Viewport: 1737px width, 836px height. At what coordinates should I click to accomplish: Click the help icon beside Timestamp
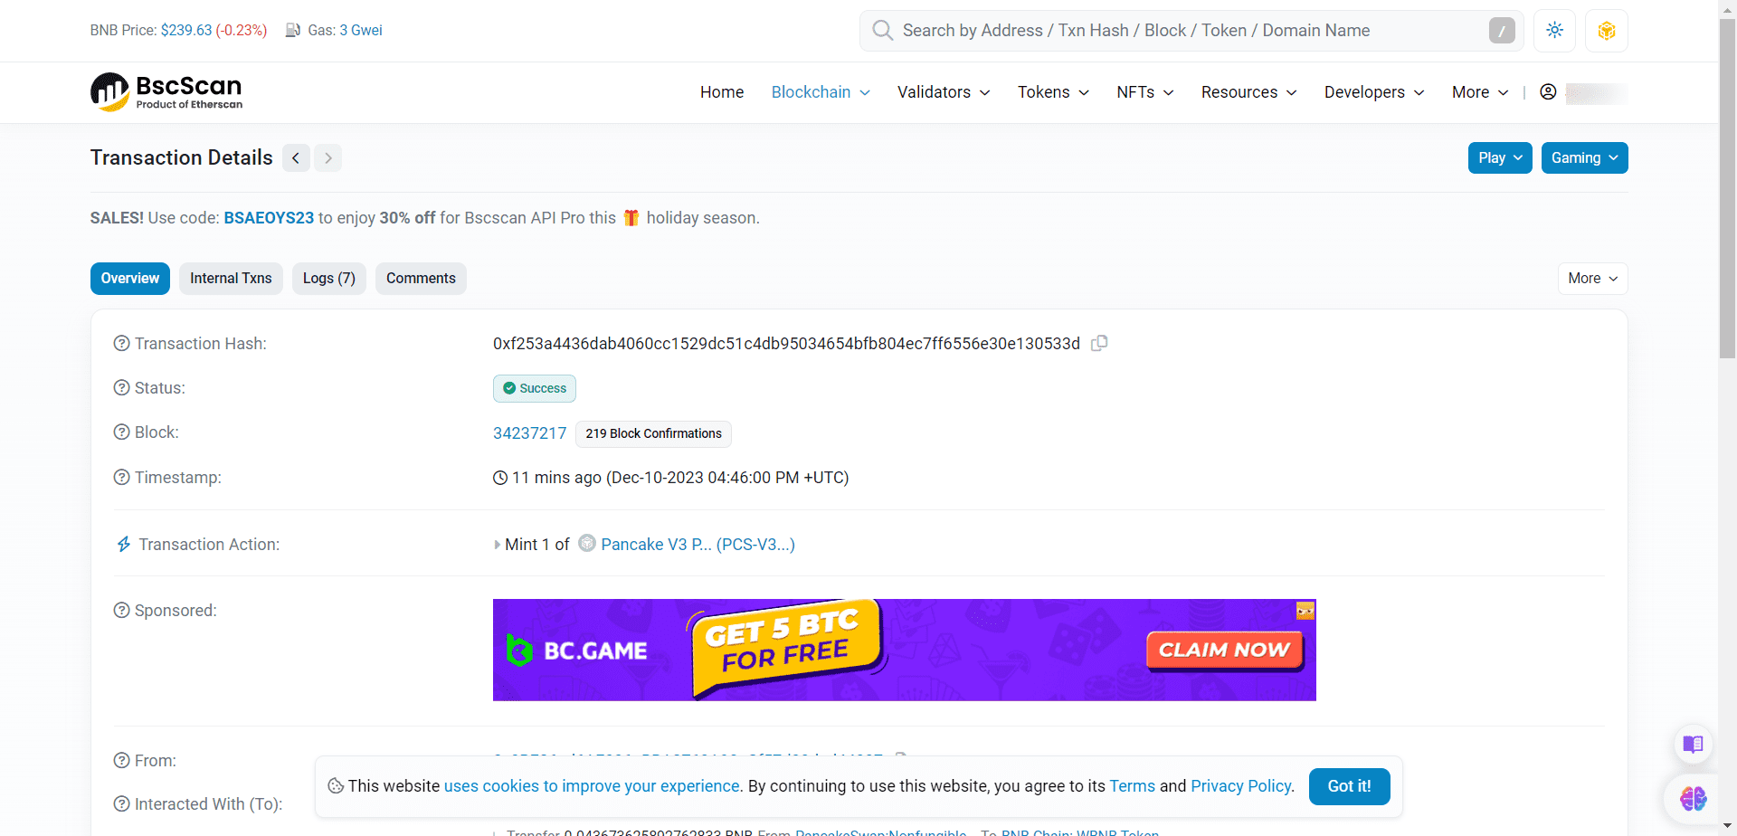click(121, 478)
